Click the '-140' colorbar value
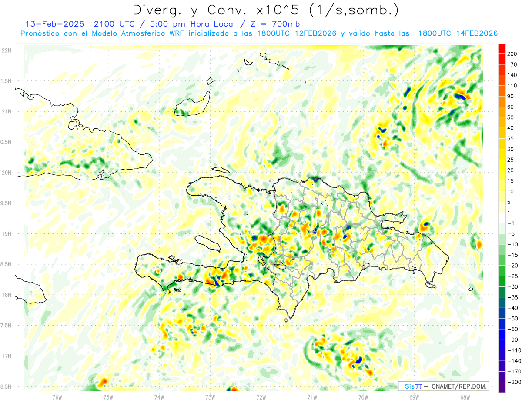 coord(514,361)
